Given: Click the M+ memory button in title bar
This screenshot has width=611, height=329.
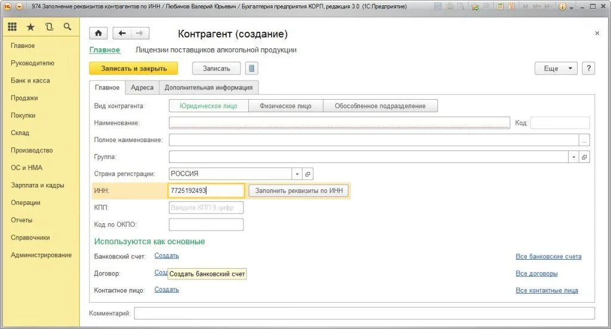Looking at the screenshot, I should (x=536, y=7).
